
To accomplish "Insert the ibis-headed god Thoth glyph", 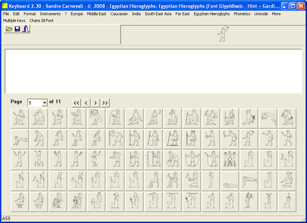I will click(x=153, y=202).
